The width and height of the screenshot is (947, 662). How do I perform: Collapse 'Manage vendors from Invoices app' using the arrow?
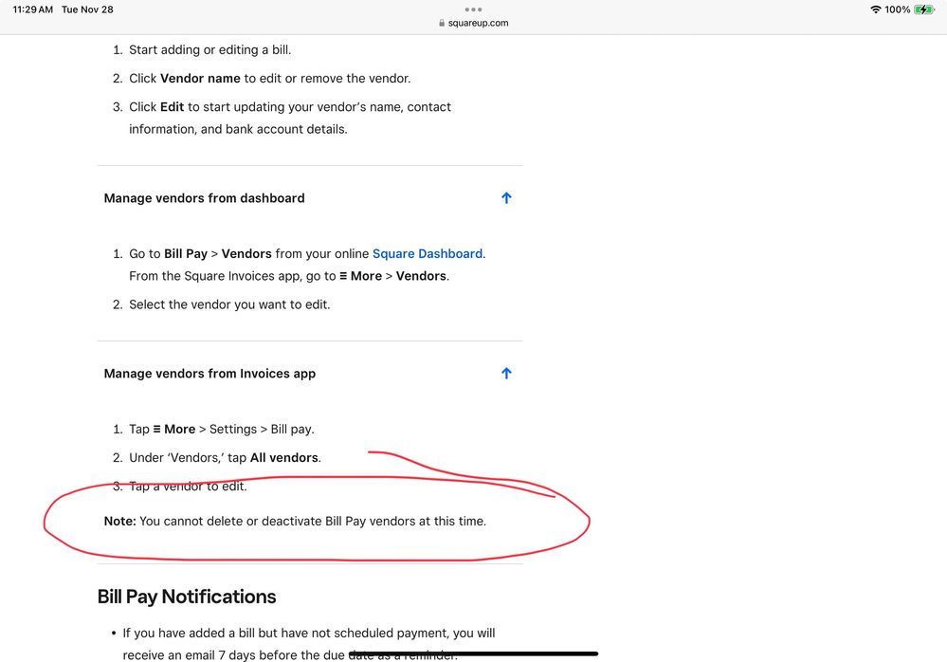(506, 374)
